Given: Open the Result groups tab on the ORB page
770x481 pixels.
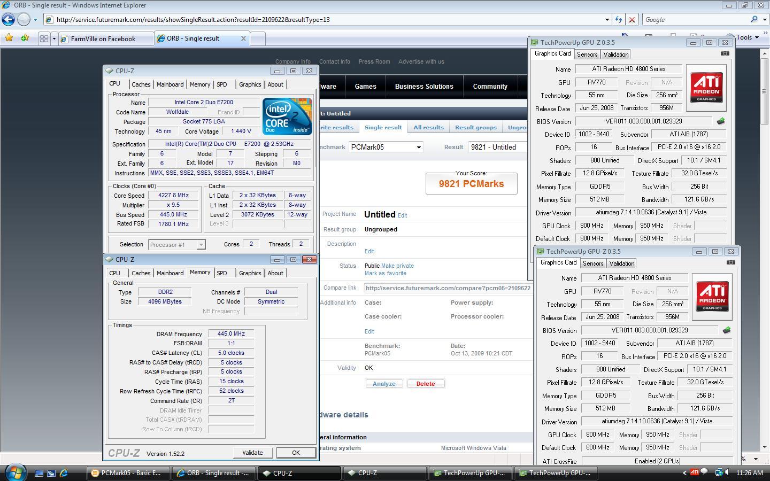Looking at the screenshot, I should (475, 127).
